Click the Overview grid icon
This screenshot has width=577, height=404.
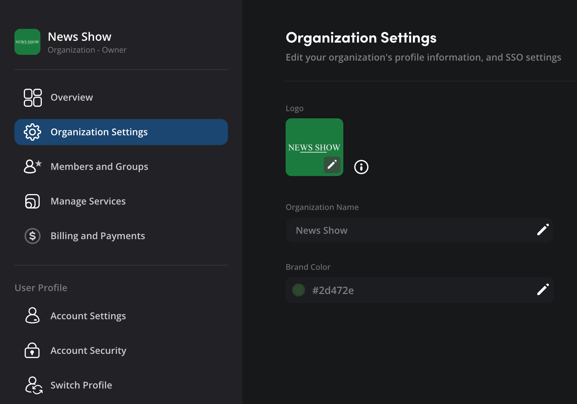click(x=32, y=97)
